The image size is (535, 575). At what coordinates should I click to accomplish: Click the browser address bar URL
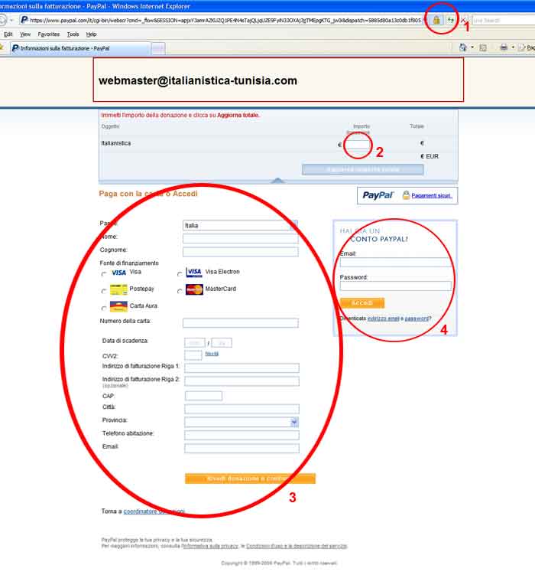[x=225, y=20]
